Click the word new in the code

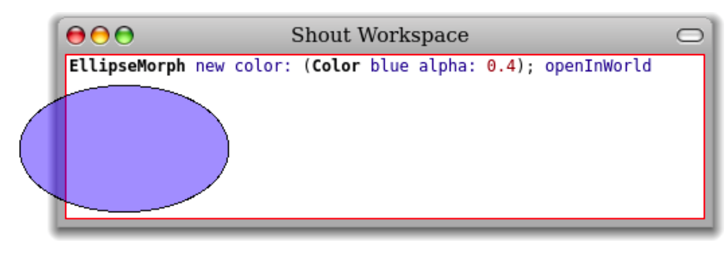pyautogui.click(x=209, y=66)
